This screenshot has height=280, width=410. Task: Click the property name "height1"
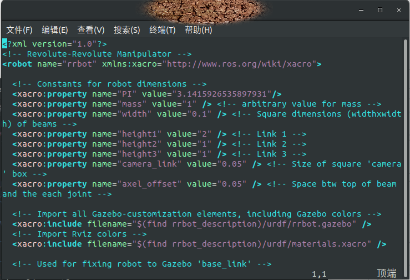point(139,134)
